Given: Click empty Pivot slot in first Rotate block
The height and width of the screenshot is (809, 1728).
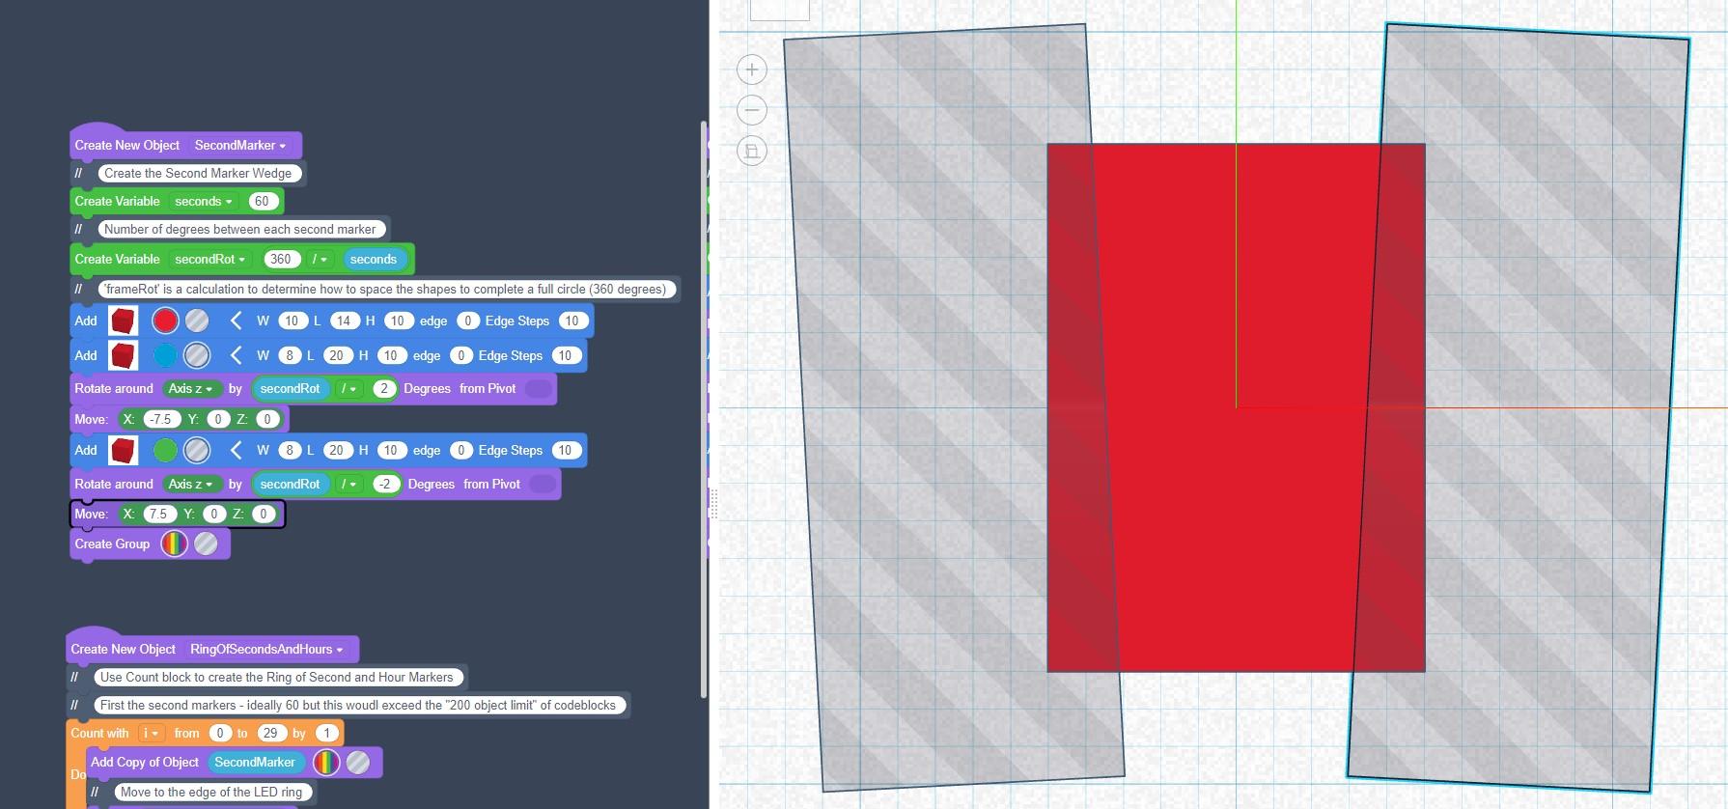Looking at the screenshot, I should [x=539, y=388].
